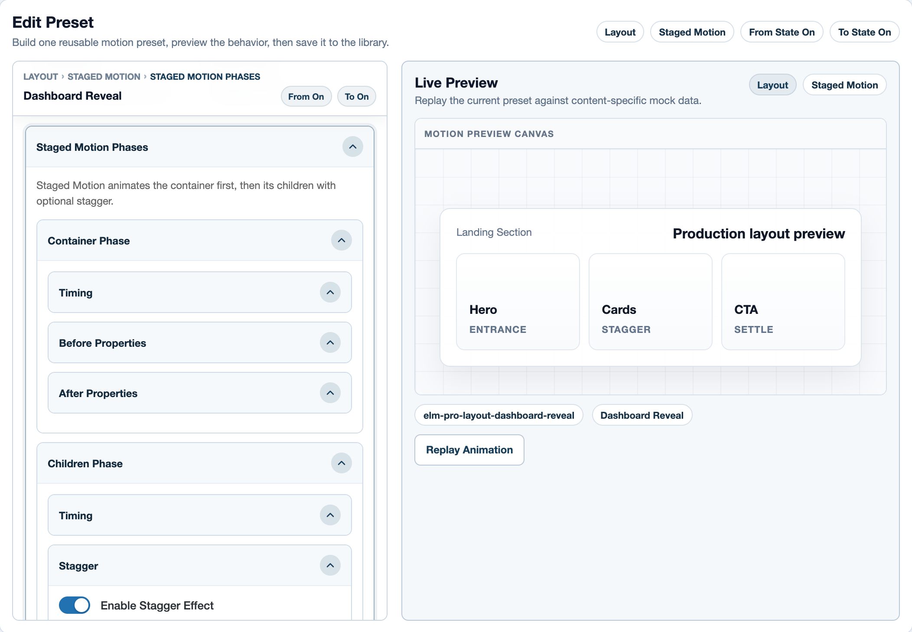Screen dimensions: 912x632
Task: Toggle the Container Phase Timing chevron
Action: click(x=330, y=293)
